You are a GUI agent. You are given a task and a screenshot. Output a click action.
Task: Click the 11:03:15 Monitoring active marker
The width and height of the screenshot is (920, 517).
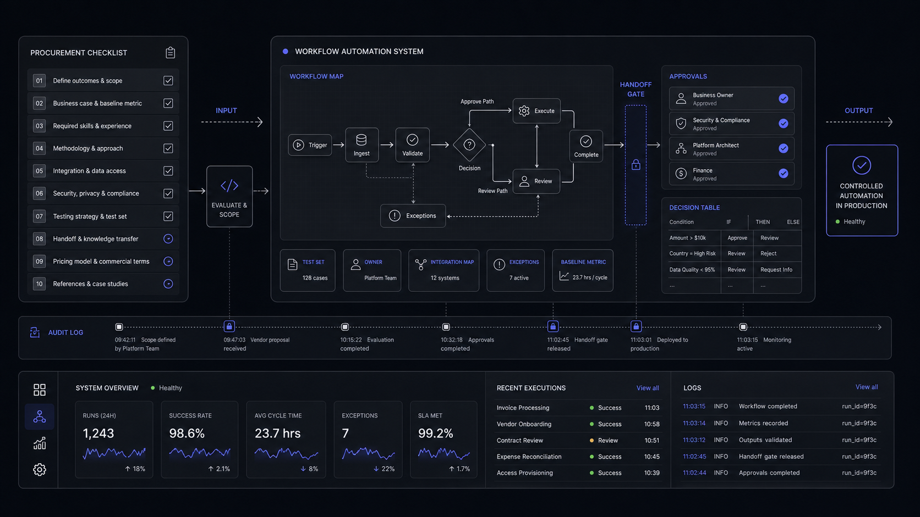click(743, 327)
